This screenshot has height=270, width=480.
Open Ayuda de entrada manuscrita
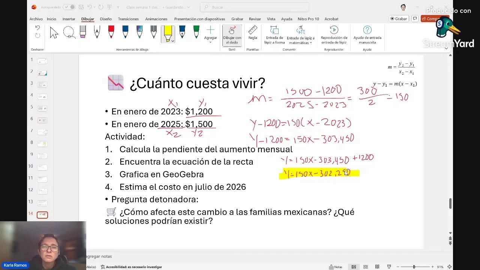pos(367,35)
